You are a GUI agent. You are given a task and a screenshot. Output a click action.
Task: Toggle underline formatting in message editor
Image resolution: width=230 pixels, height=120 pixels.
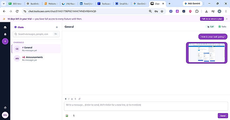tap(72, 99)
